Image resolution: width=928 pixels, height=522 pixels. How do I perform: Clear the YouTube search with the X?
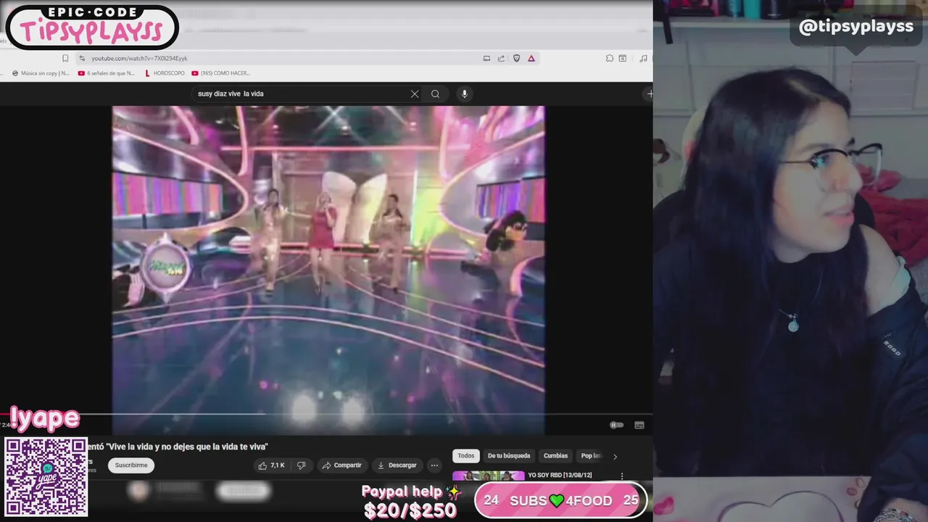pos(415,94)
